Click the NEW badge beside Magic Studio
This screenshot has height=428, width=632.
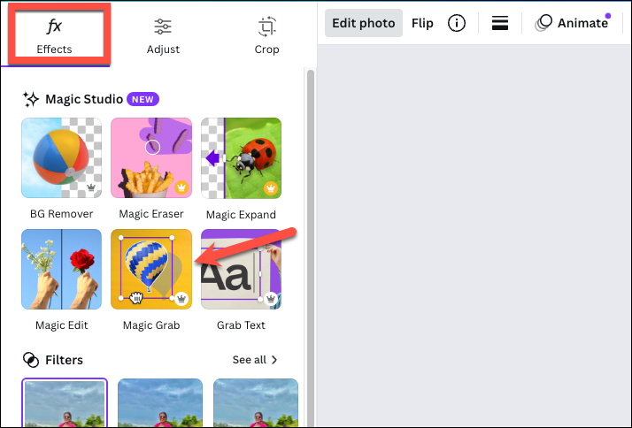(x=143, y=99)
